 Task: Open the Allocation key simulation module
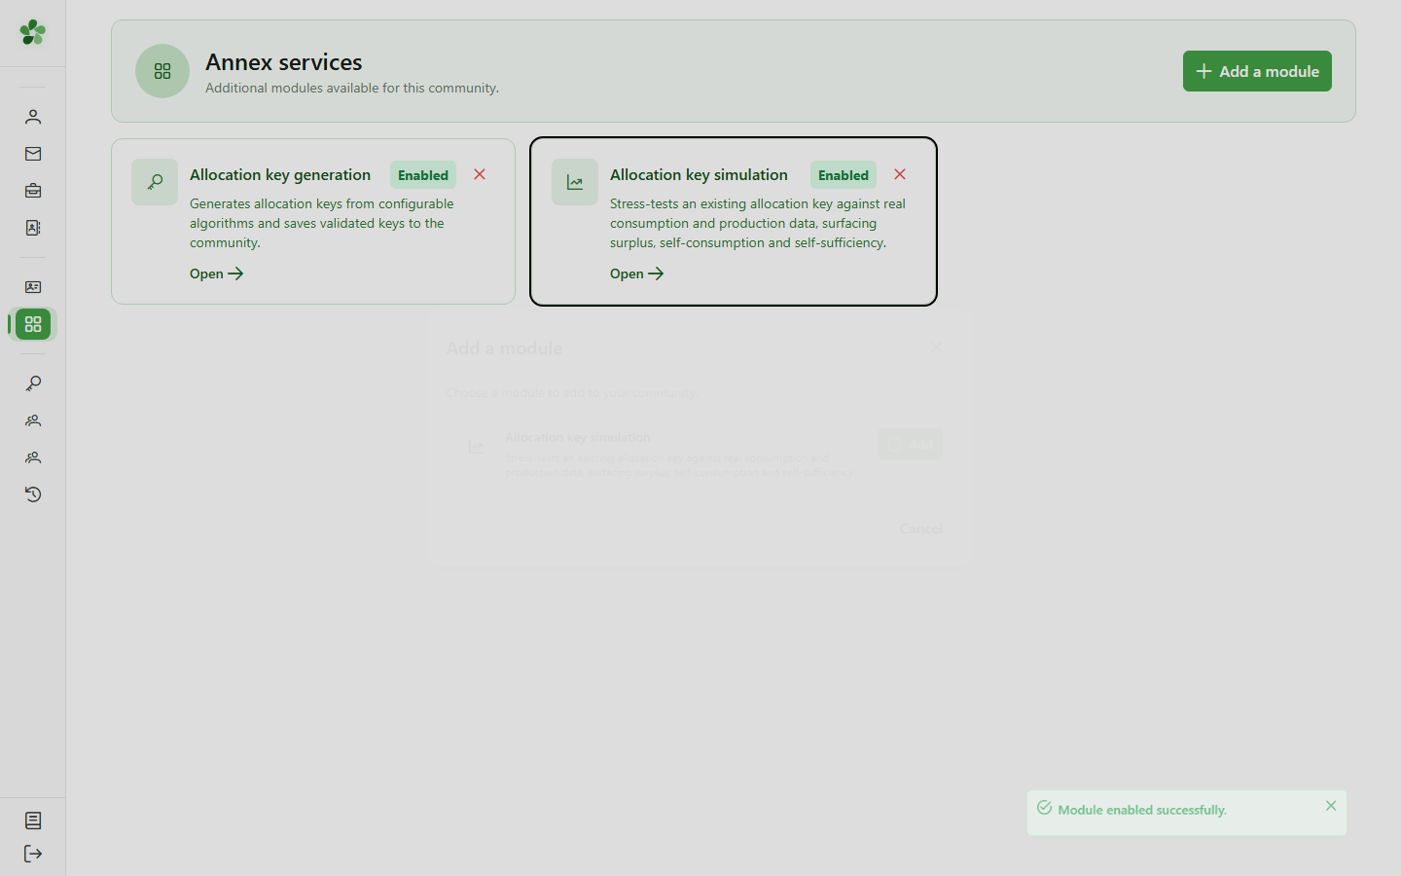636,274
